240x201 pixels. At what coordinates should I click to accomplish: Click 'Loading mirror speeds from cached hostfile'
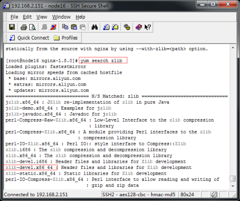click(64, 73)
